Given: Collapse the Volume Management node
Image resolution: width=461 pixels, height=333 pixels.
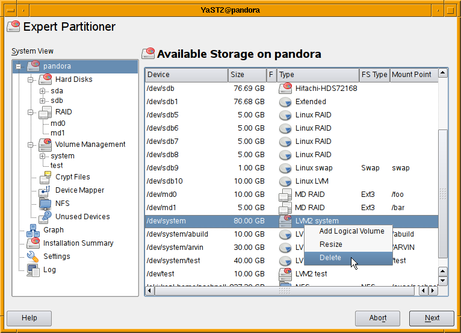Looking at the screenshot, I should (30, 145).
